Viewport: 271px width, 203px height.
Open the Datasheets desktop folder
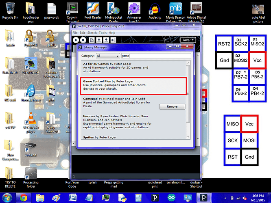[10, 65]
